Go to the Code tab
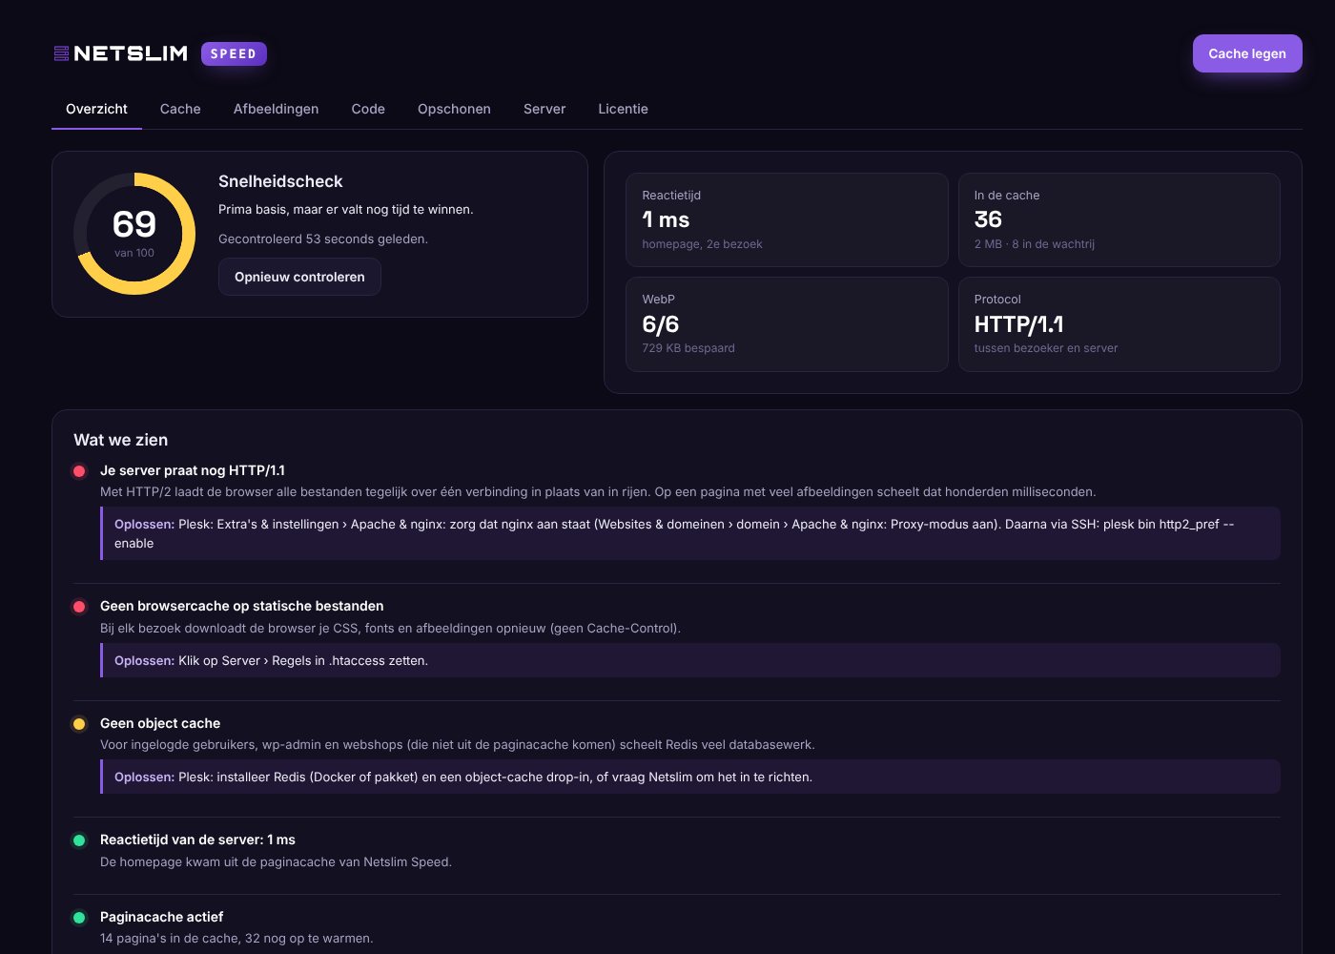The height and width of the screenshot is (954, 1335). 368,109
